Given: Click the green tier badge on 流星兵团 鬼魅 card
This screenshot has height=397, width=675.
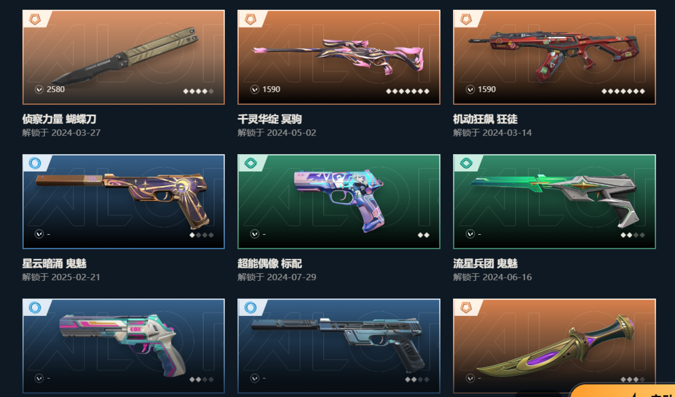Looking at the screenshot, I should click(x=466, y=164).
